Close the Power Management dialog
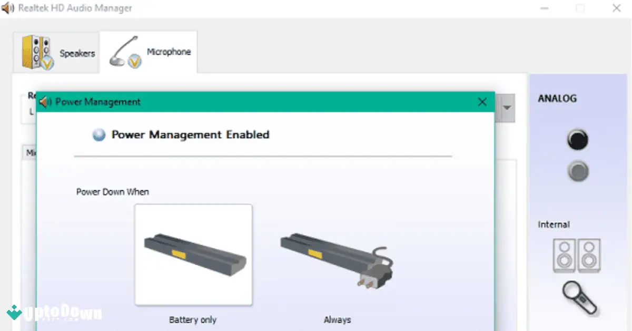The height and width of the screenshot is (331, 632). pos(482,102)
